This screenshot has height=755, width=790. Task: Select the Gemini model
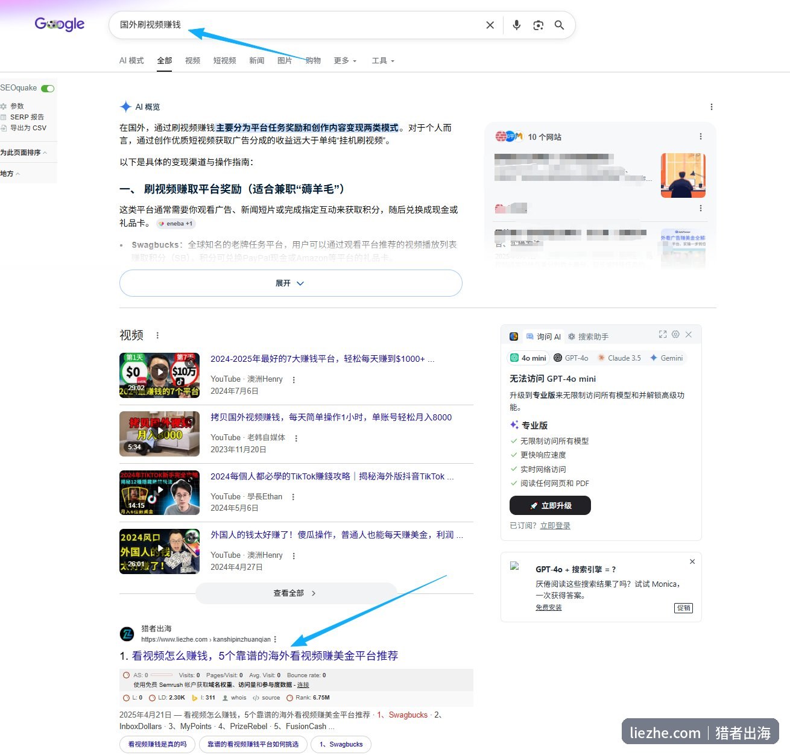[x=666, y=358]
